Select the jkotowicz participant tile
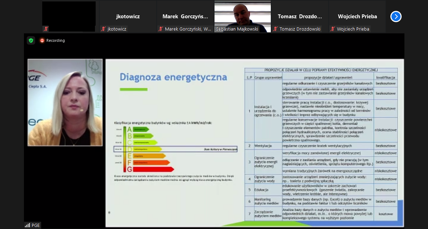Screen dimensions: 428x229 point(128,17)
